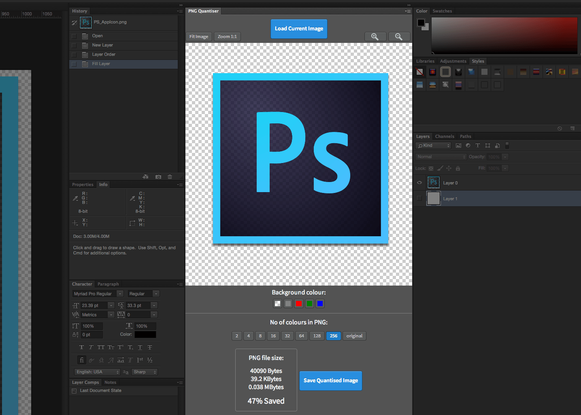Apply Strikethrough text style
This screenshot has height=415, width=581.
pyautogui.click(x=150, y=347)
